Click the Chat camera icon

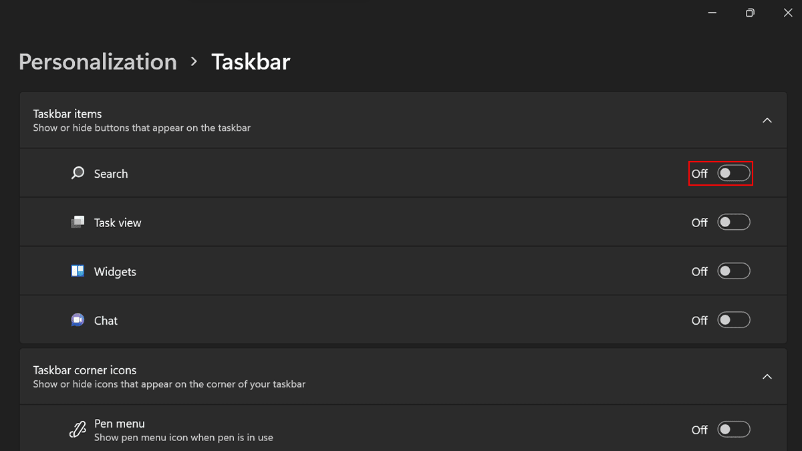point(77,320)
